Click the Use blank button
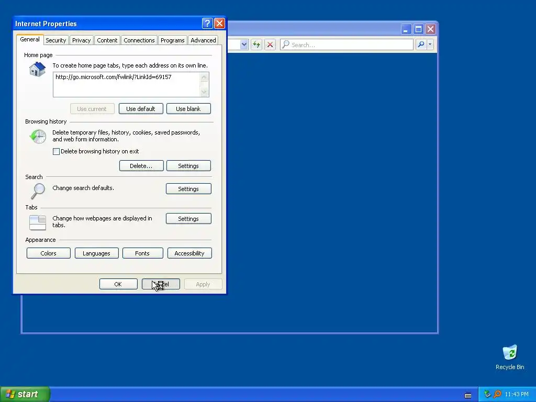Image resolution: width=536 pixels, height=402 pixels. pyautogui.click(x=188, y=109)
